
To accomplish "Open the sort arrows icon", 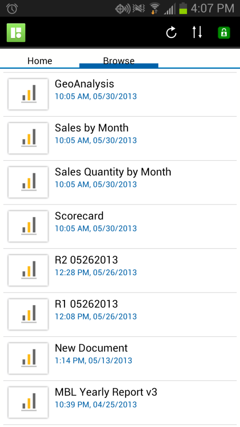I will [197, 33].
